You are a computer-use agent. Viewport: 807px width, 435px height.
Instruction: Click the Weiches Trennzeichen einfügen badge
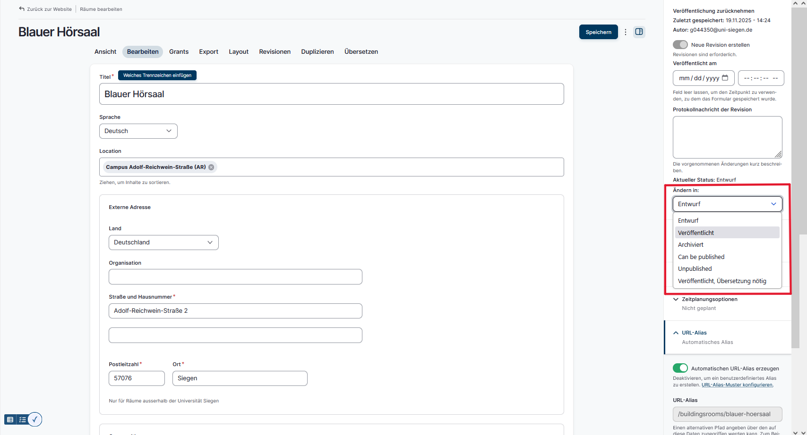(157, 75)
